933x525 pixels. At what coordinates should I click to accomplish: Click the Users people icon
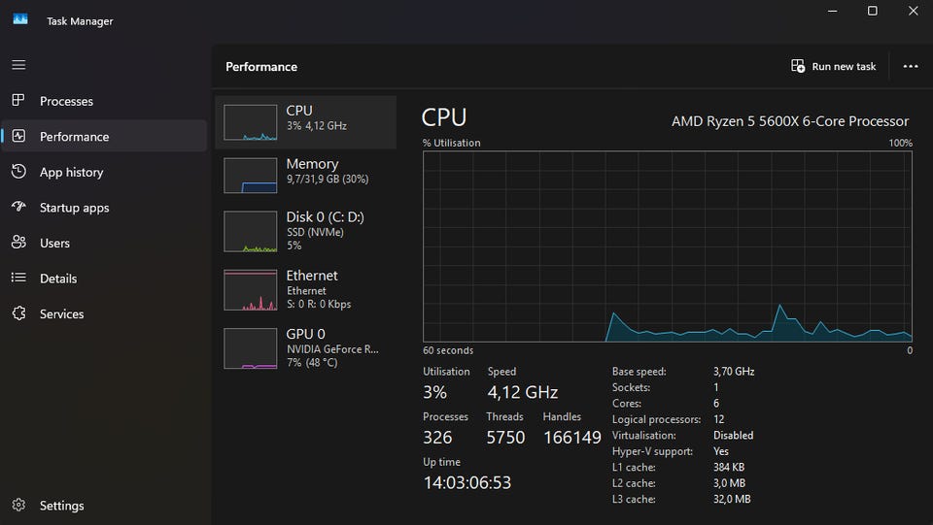pos(18,243)
